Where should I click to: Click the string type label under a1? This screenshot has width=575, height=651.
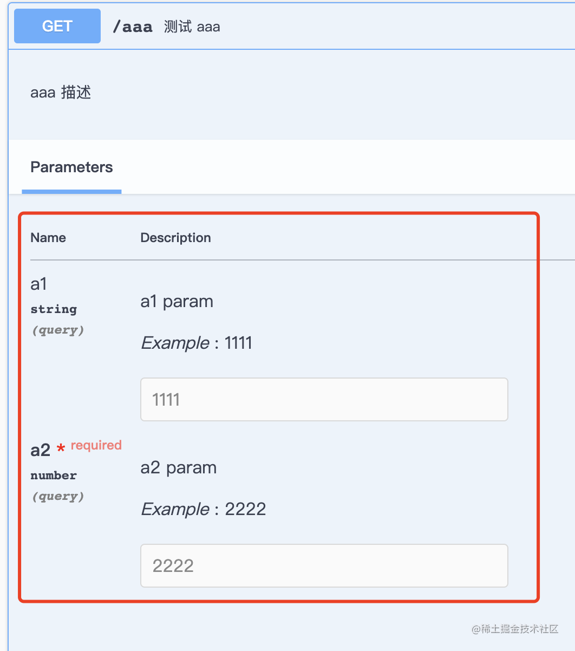point(54,309)
